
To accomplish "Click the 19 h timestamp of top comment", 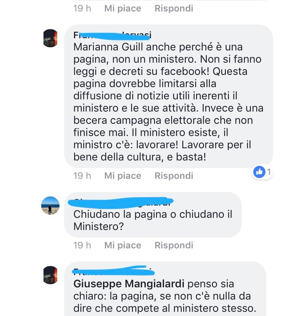I will tap(82, 8).
